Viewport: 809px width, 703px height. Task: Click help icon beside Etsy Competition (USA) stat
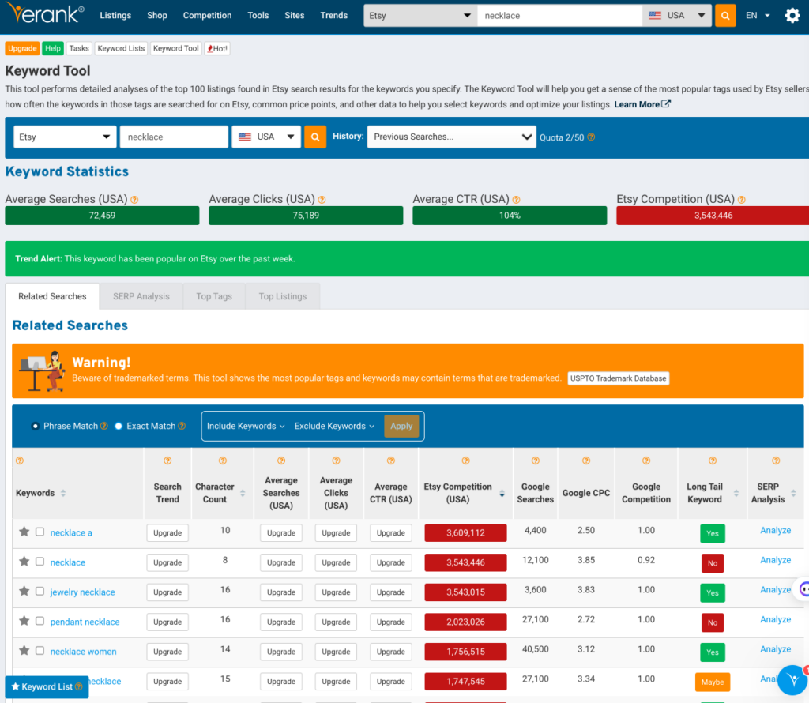[741, 200]
